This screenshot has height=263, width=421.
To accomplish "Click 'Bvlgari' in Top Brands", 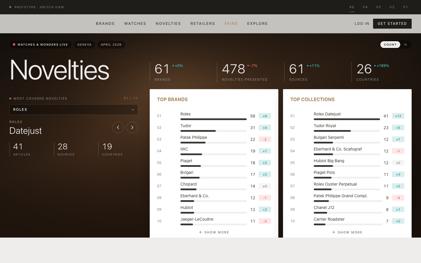I will point(187,172).
